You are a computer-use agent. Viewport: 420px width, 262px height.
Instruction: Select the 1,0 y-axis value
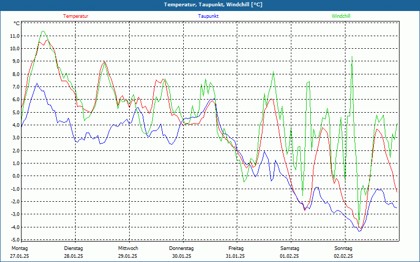coord(15,163)
